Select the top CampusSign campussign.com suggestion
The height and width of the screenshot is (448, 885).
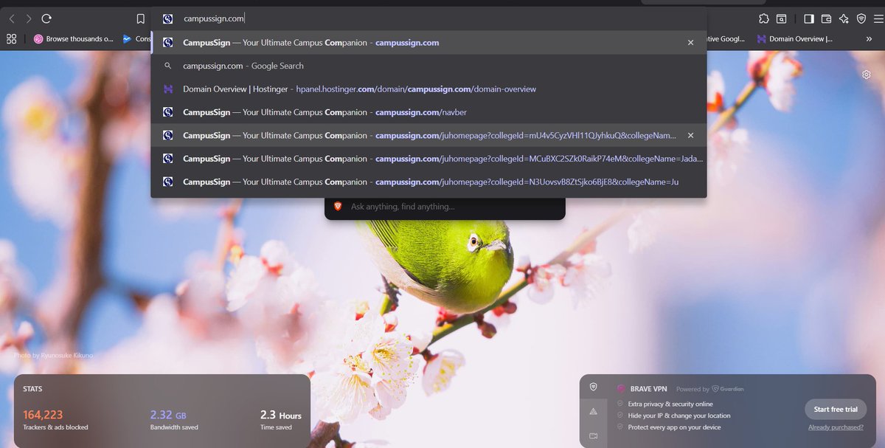click(428, 42)
